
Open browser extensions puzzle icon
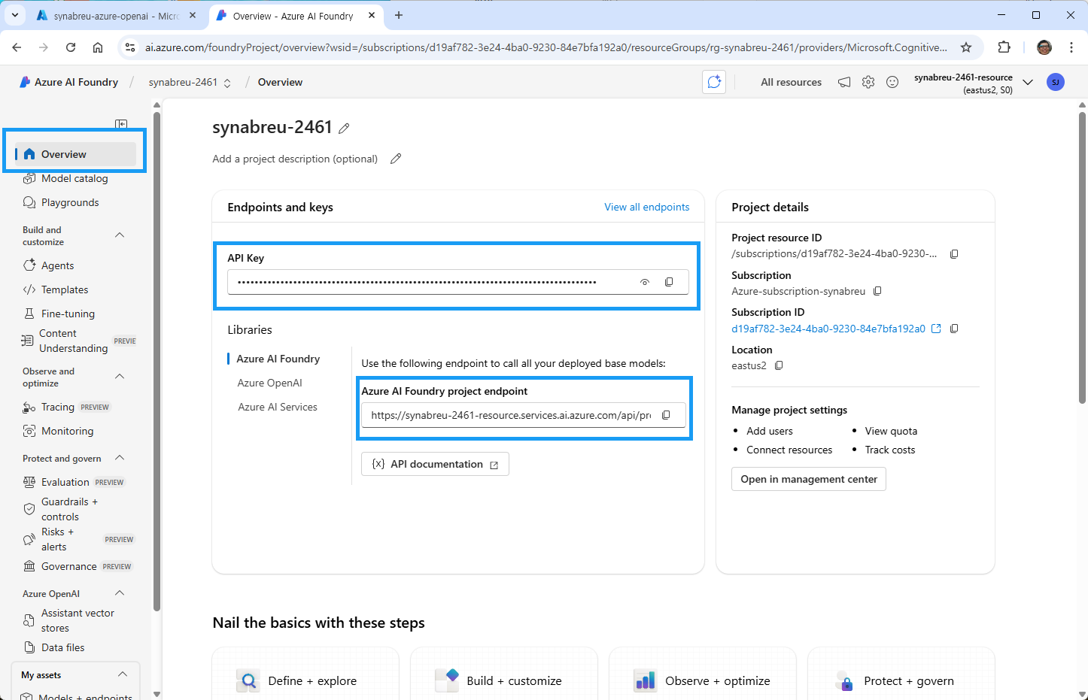click(1004, 47)
